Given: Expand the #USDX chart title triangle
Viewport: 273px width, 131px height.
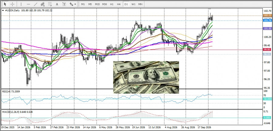Looking at the screenshot, I should coord(3,10).
